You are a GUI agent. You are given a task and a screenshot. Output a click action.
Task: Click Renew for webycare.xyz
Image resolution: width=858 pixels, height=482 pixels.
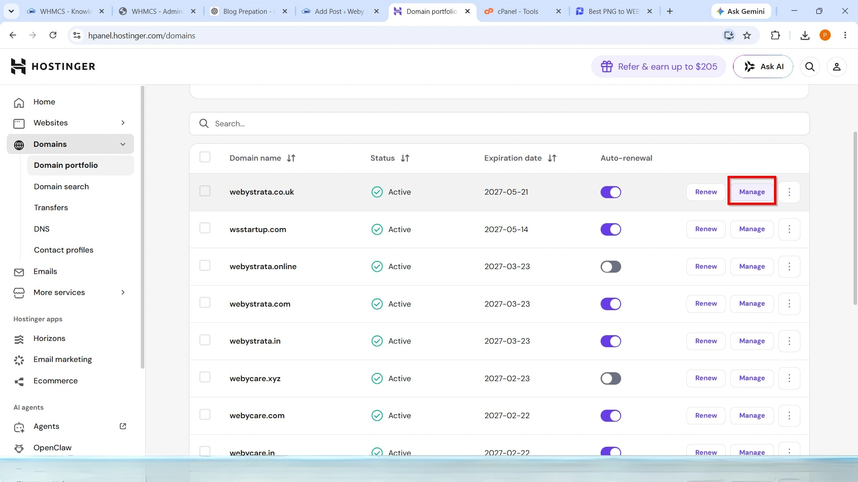click(706, 378)
